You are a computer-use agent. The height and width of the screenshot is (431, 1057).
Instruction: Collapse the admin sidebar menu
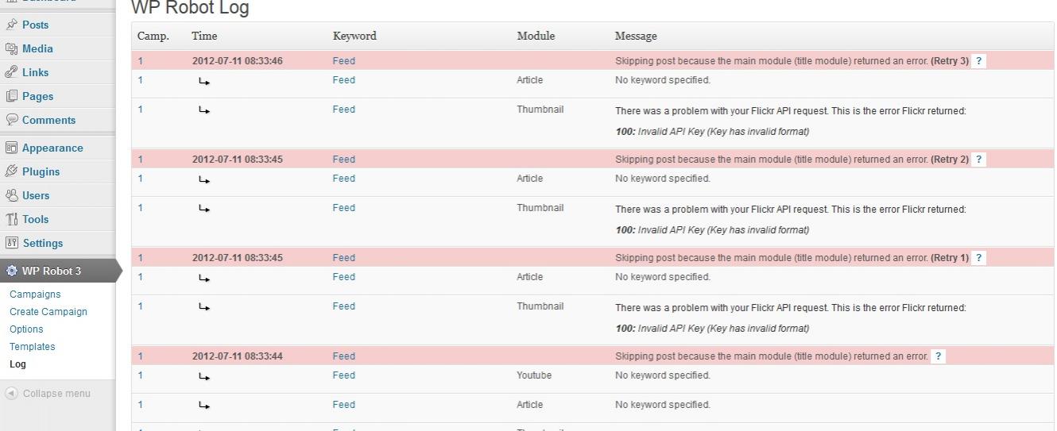tap(48, 394)
